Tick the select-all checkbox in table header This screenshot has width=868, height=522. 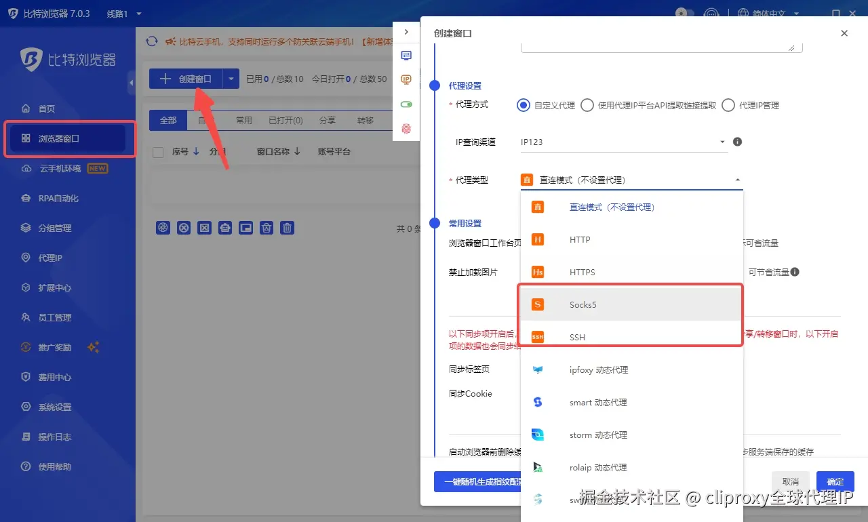158,152
